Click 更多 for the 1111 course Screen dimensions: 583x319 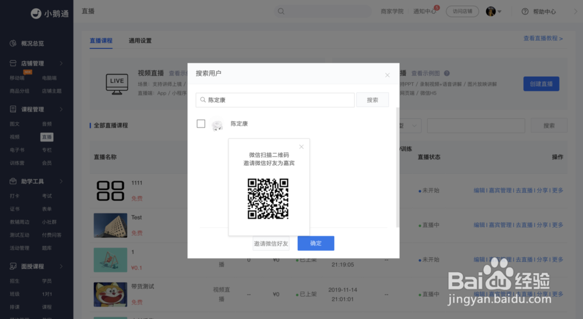pos(557,190)
